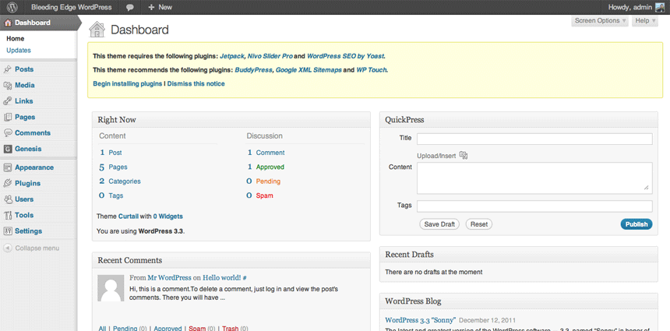
Task: Click the Comments speech bubble sidebar icon
Action: click(x=7, y=133)
